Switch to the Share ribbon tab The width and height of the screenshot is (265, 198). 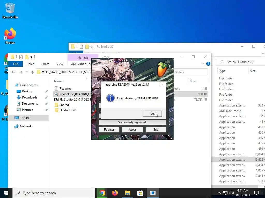[45, 64]
